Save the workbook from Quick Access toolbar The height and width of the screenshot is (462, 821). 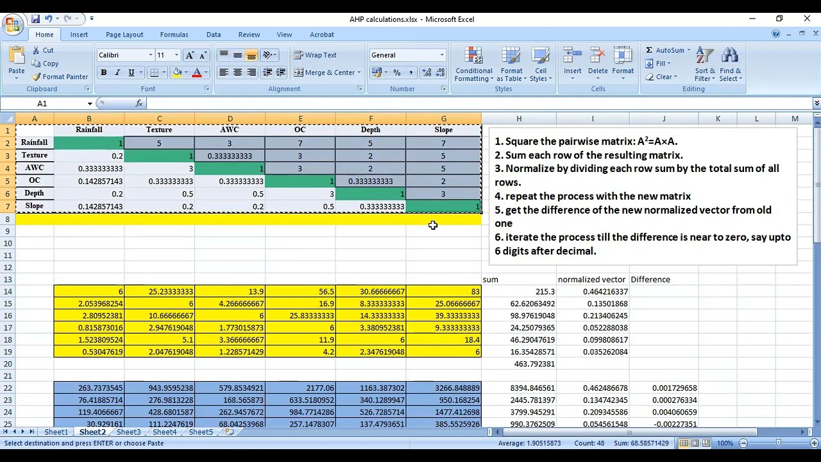pyautogui.click(x=36, y=19)
